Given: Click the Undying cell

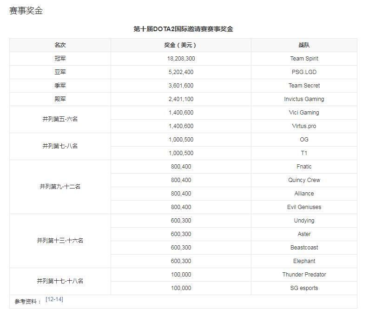Looking at the screenshot, I should [x=304, y=220].
